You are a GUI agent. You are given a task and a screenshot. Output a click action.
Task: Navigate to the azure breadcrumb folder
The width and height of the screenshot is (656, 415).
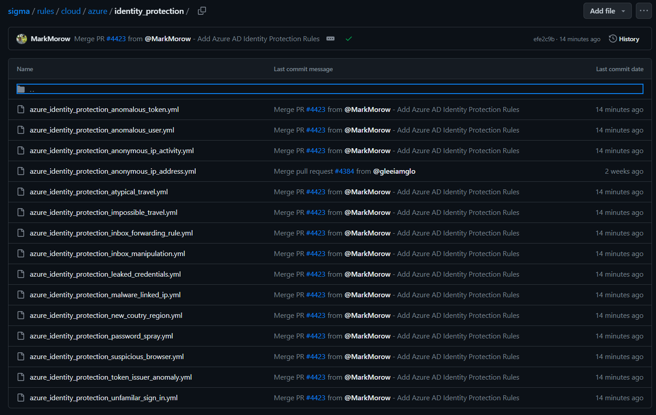pyautogui.click(x=98, y=11)
